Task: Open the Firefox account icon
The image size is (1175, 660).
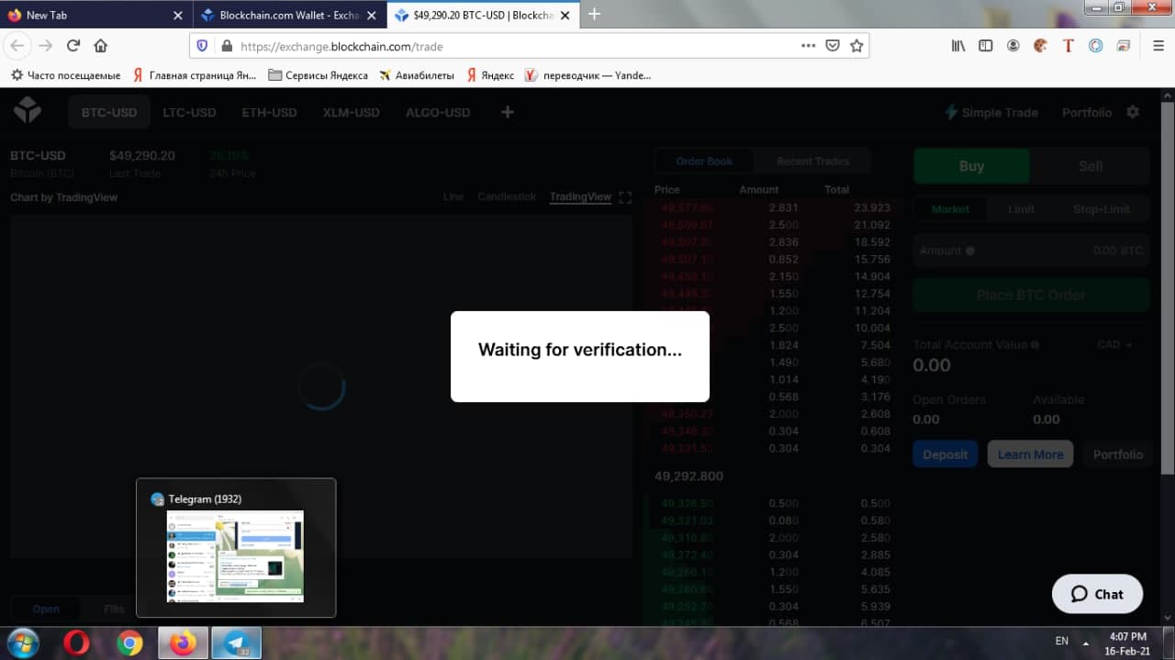Action: [x=1013, y=45]
